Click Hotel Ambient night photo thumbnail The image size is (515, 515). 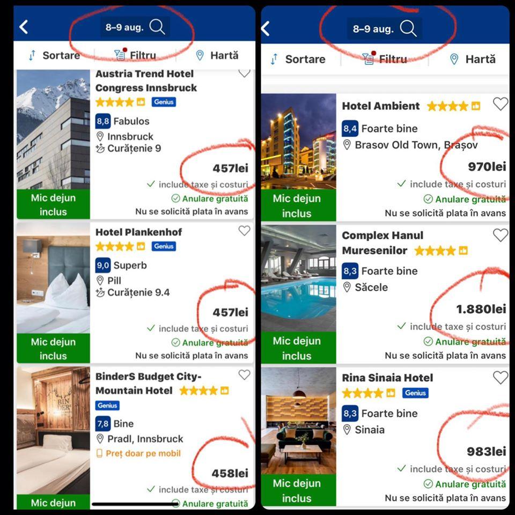pyautogui.click(x=299, y=142)
